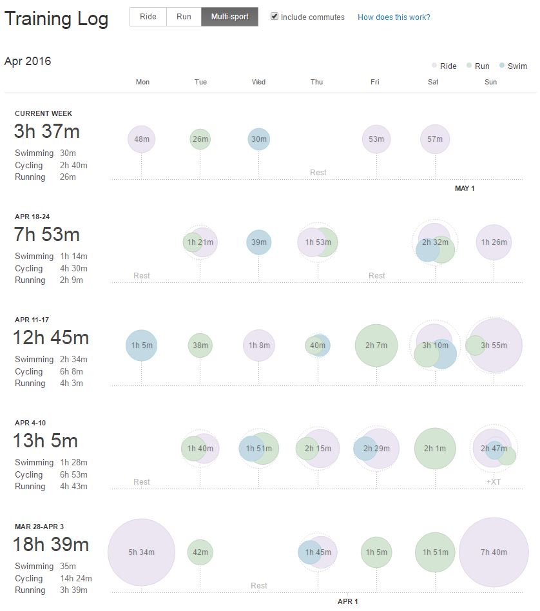Click the 57m Saturday ride bubble

[x=435, y=139]
